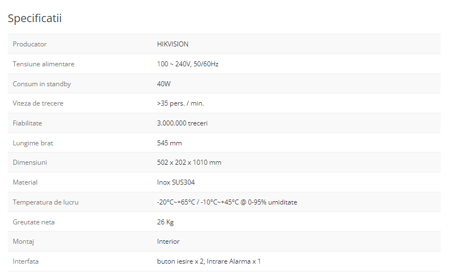This screenshot has width=449, height=278.
Task: Click the 3.000.000 treceri value
Action: [x=182, y=123]
